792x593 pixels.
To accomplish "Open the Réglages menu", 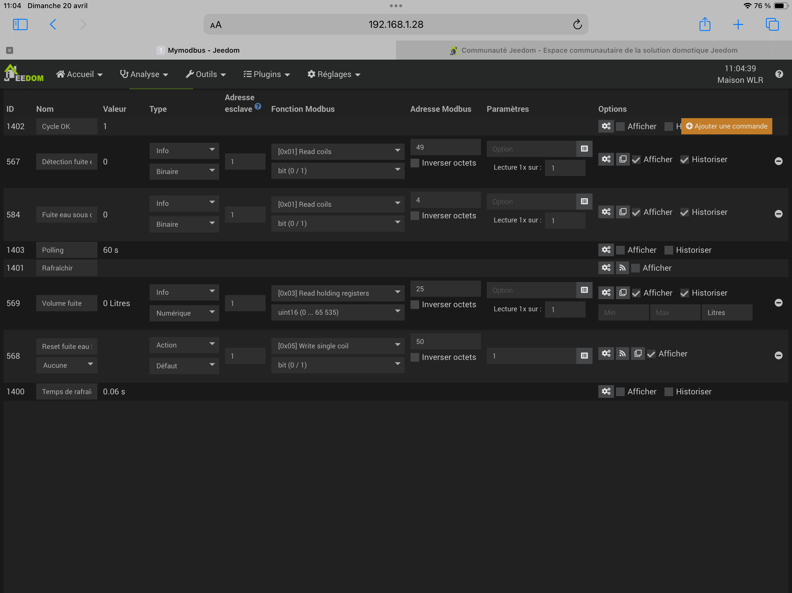I will [x=334, y=74].
